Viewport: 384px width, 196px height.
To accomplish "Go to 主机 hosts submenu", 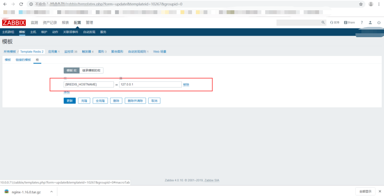I will pyautogui.click(x=33, y=32).
